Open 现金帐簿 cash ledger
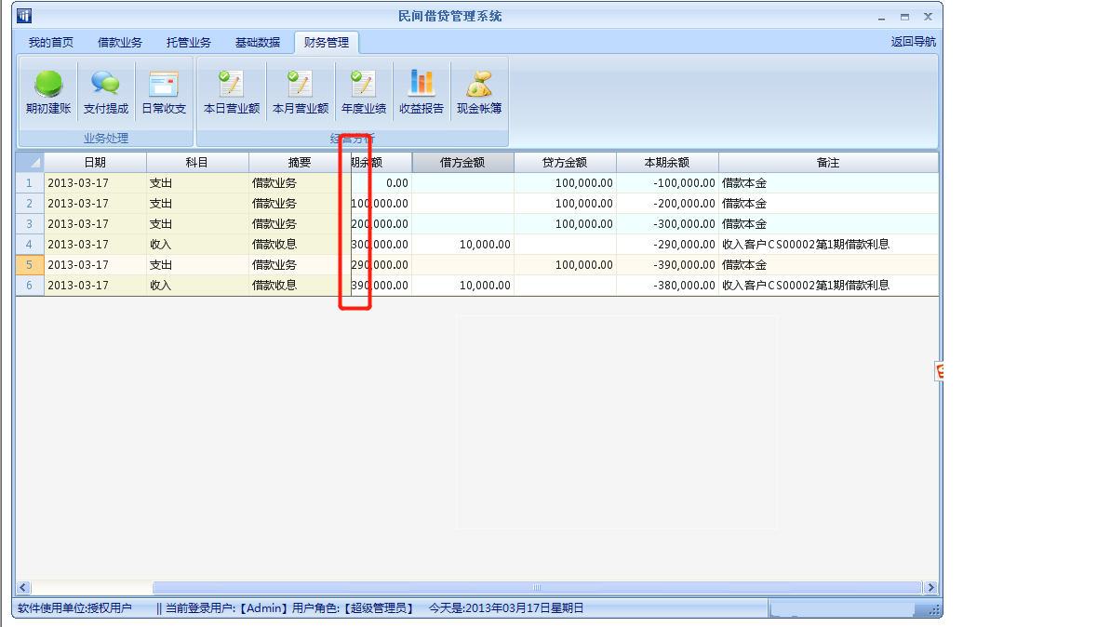The width and height of the screenshot is (1097, 627). [479, 93]
